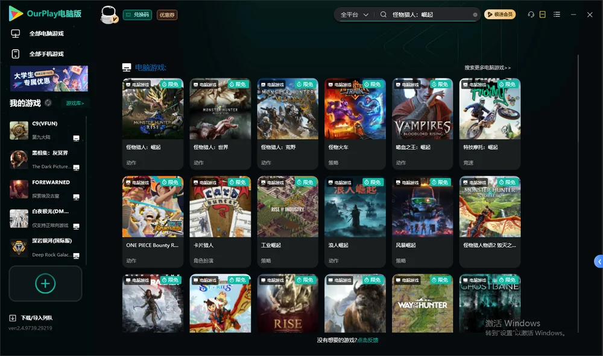Click the OurPlay logo
Screen dimensions: 603x356
pyautogui.click(x=45, y=14)
